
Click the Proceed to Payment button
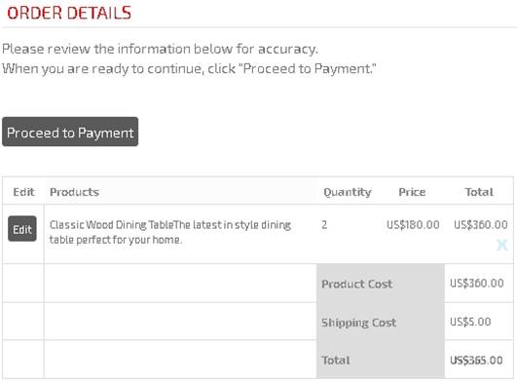point(70,132)
